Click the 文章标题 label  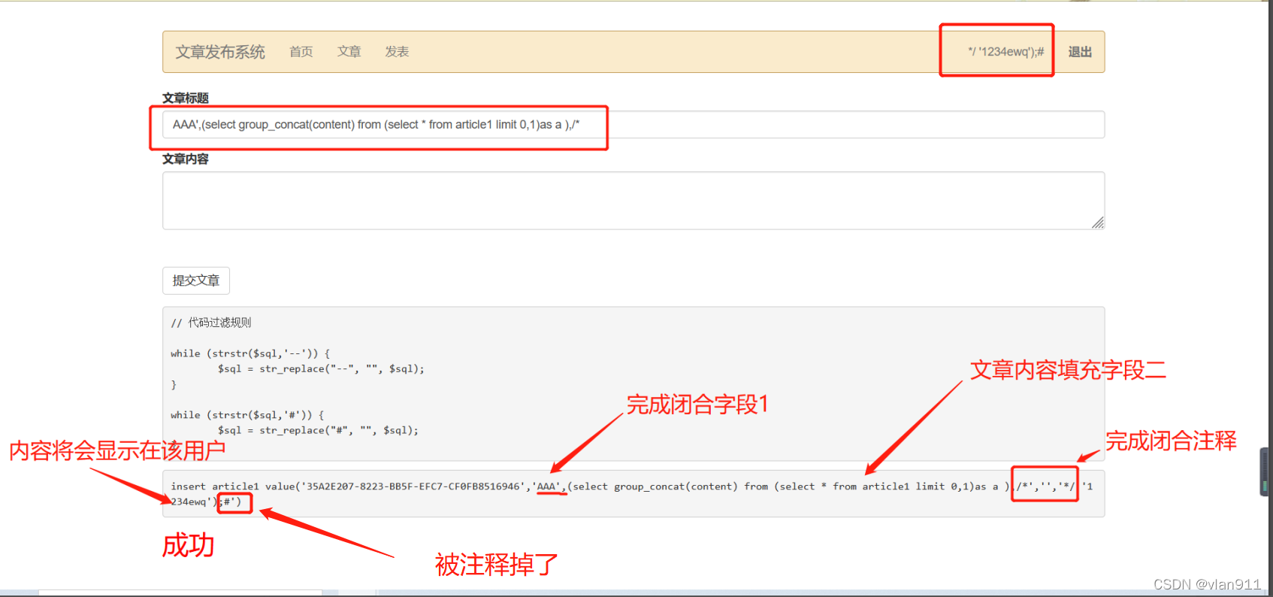coord(186,98)
